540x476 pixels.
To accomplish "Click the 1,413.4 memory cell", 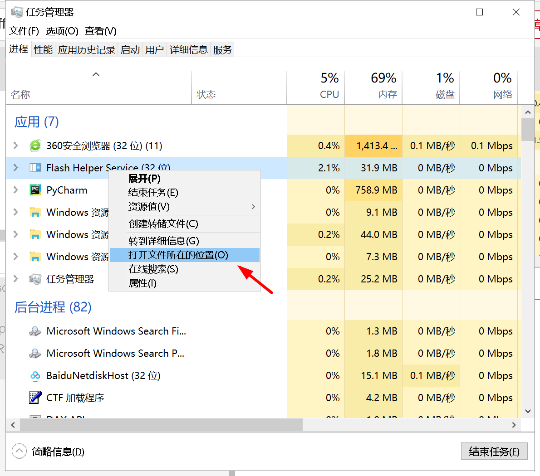I will coord(373,146).
